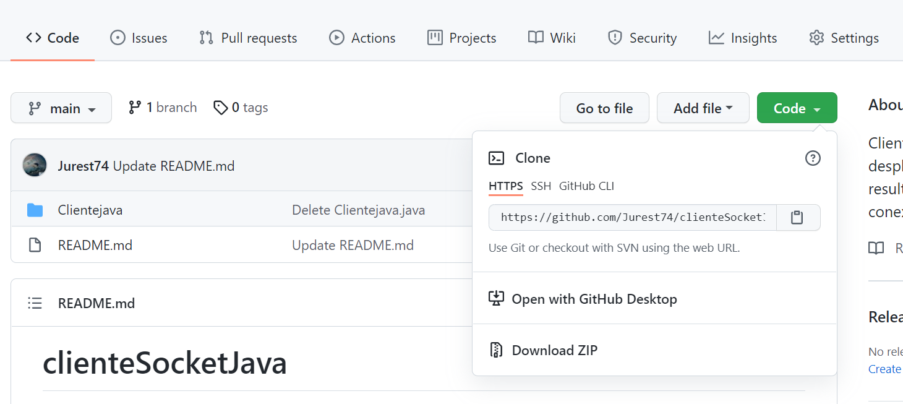The width and height of the screenshot is (903, 404).
Task: Open the Actions tab
Action: 362,38
